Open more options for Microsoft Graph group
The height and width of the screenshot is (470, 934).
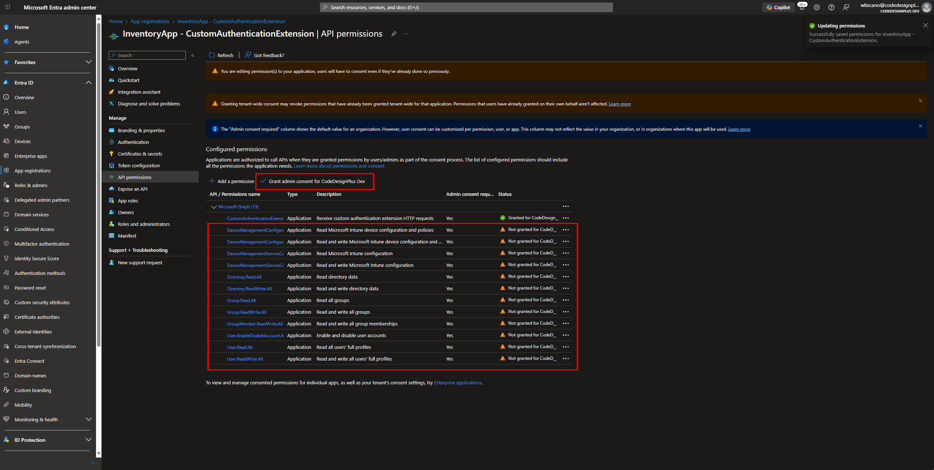566,206
